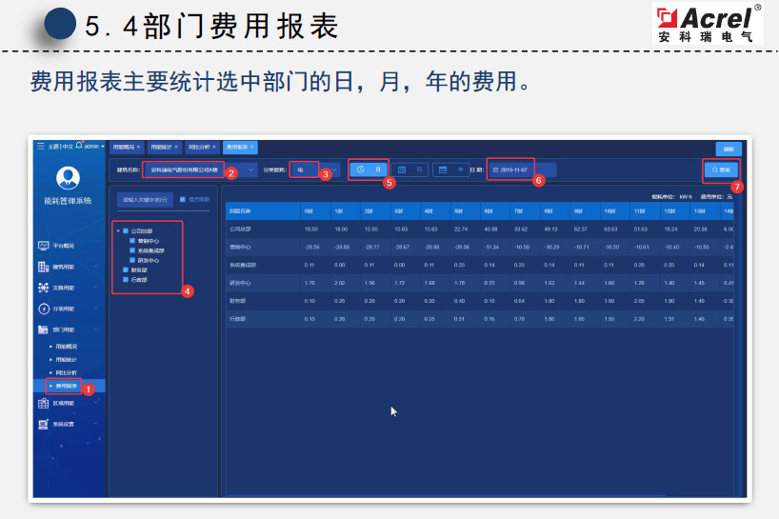Toggle the 研发中心 checkbox

[132, 260]
